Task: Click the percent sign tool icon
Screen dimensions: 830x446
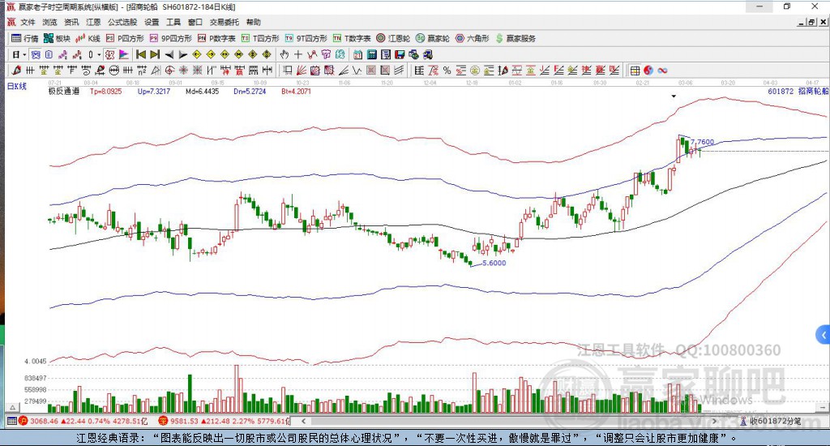Action: click(x=447, y=70)
